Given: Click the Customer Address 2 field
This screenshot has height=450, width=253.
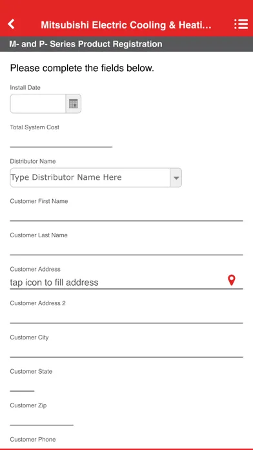Looking at the screenshot, I should pos(126,316).
